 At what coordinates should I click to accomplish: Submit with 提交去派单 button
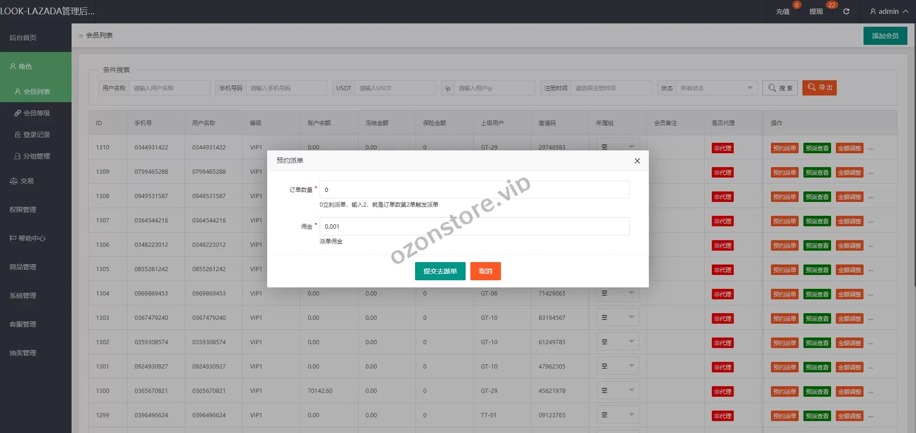(440, 271)
